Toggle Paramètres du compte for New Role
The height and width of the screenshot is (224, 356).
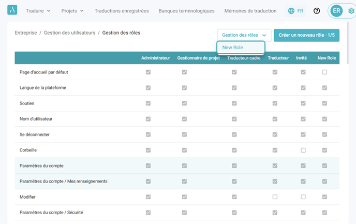[324, 166]
